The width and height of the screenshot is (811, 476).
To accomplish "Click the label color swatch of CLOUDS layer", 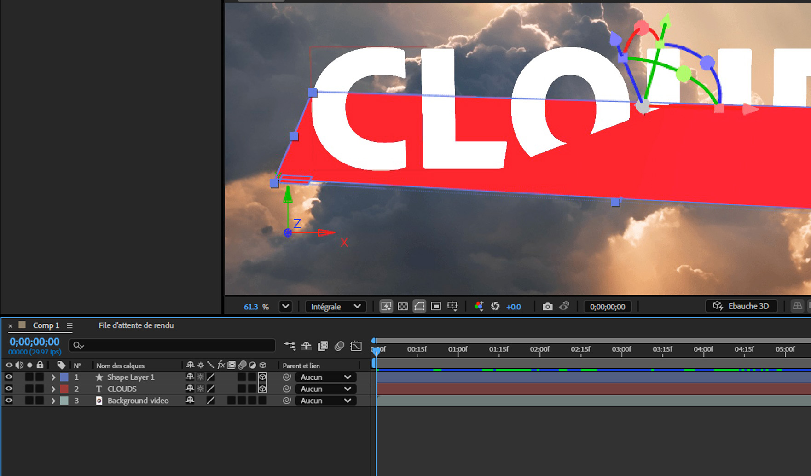I will (x=64, y=389).
